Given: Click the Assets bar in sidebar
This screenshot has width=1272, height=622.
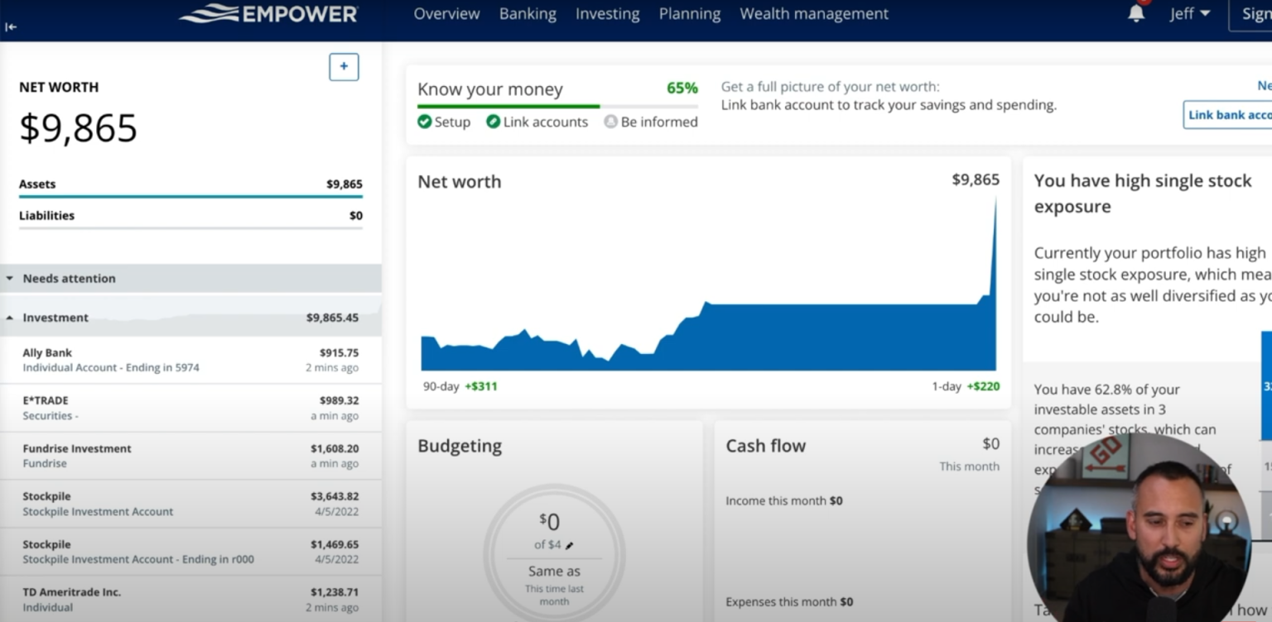Looking at the screenshot, I should [190, 197].
